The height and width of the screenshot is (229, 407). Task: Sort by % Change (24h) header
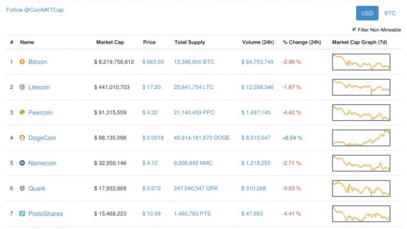[302, 42]
